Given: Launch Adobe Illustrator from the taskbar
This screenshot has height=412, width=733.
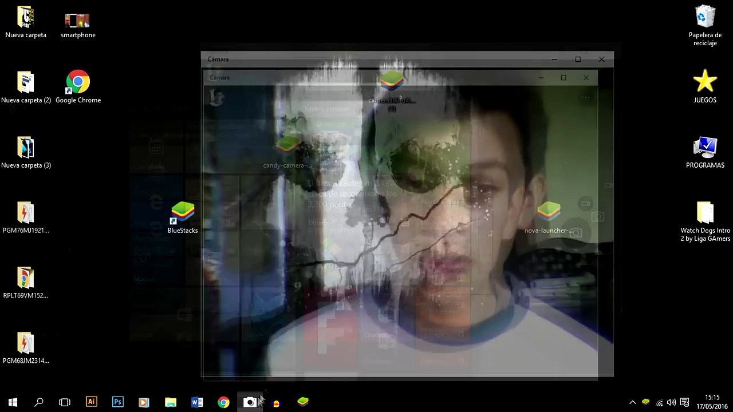Looking at the screenshot, I should tap(91, 402).
